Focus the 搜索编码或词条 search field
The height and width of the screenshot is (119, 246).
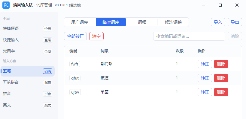click(189, 36)
